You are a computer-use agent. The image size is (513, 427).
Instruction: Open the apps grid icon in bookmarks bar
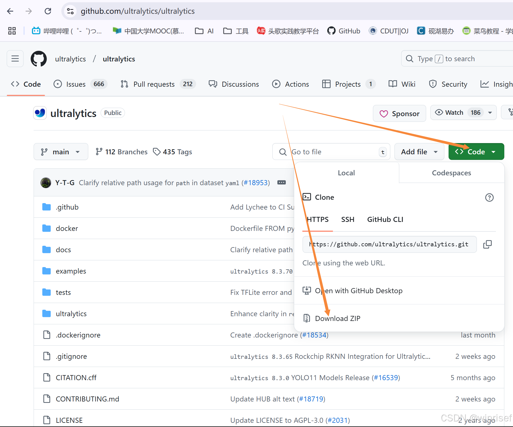point(12,31)
